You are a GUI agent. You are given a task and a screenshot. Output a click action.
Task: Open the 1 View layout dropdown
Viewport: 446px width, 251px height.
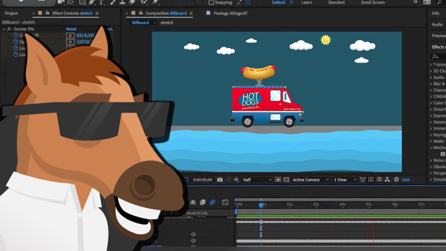tap(345, 180)
